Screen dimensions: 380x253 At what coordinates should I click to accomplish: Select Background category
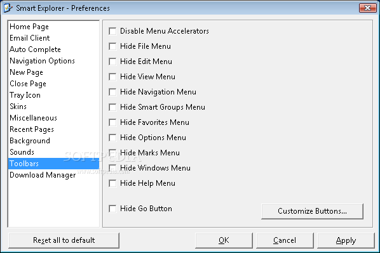(x=53, y=141)
